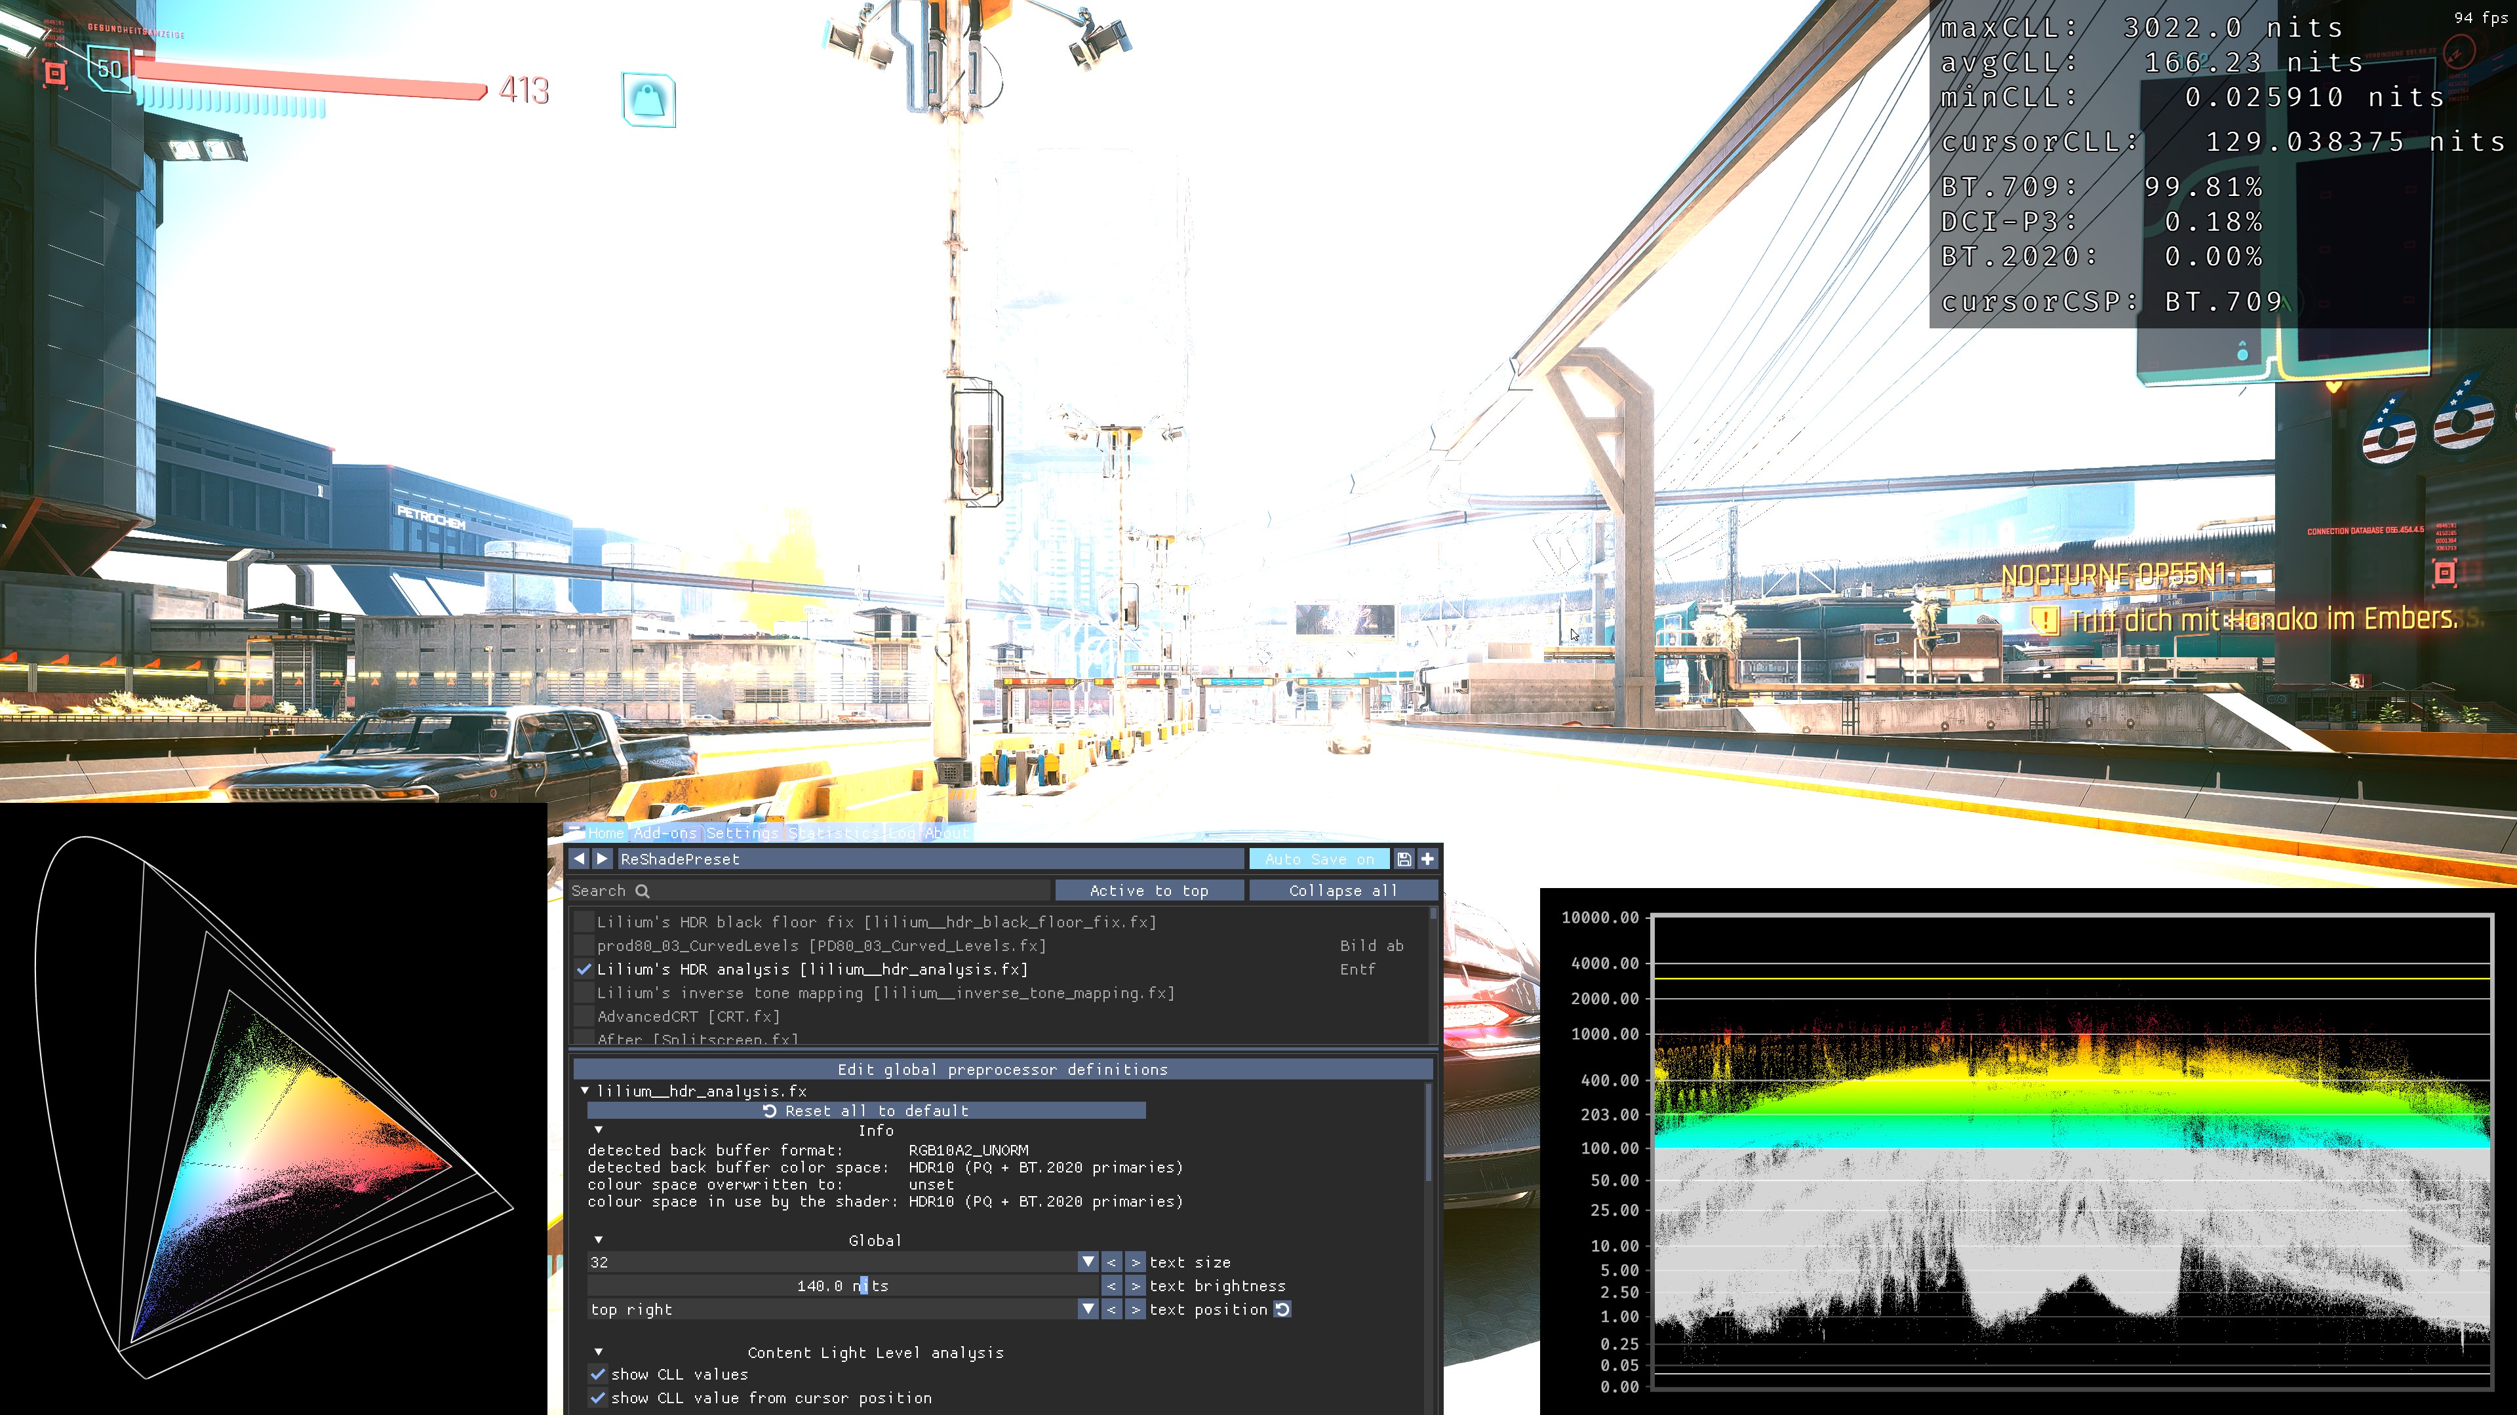Collapse the lilium__hdr_analysis.fx tree node
The image size is (2517, 1415).
tap(584, 1090)
